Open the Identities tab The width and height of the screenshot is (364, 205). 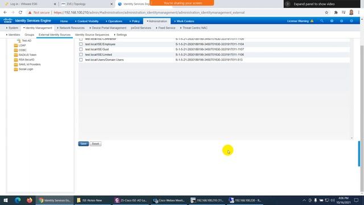point(13,35)
